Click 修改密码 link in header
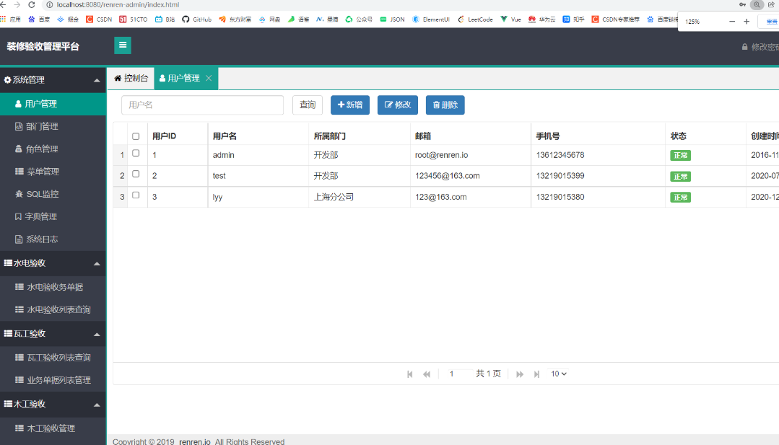The height and width of the screenshot is (445, 779). tap(761, 47)
